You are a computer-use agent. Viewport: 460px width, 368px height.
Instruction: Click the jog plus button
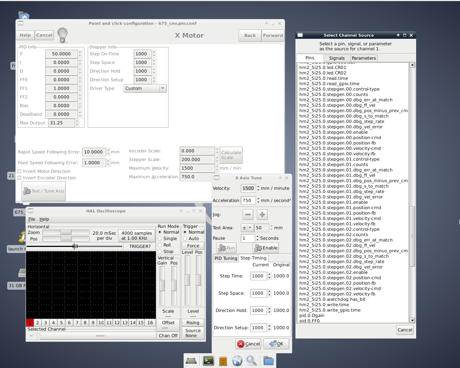[262, 215]
